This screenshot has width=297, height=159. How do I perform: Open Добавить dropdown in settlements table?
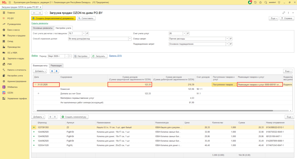pyautogui.click(x=40, y=71)
